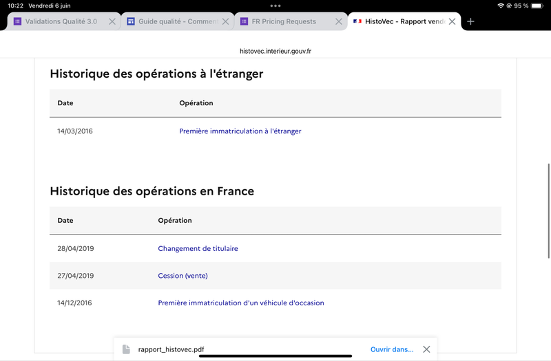Select the date 28/04/2019

click(76, 248)
